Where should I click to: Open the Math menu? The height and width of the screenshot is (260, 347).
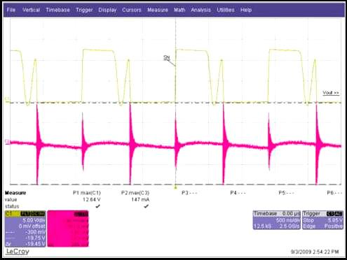tap(179, 10)
